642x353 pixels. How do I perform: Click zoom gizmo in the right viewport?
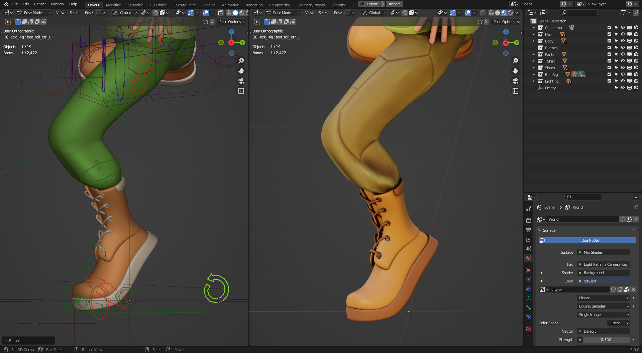pos(515,61)
